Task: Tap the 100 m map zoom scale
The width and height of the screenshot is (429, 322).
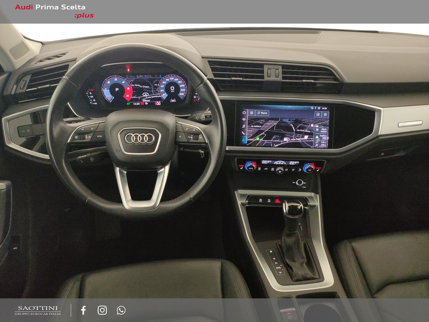Action: point(321,145)
